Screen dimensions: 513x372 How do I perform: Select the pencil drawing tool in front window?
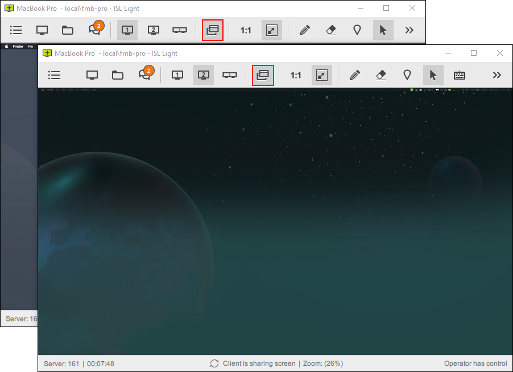355,75
